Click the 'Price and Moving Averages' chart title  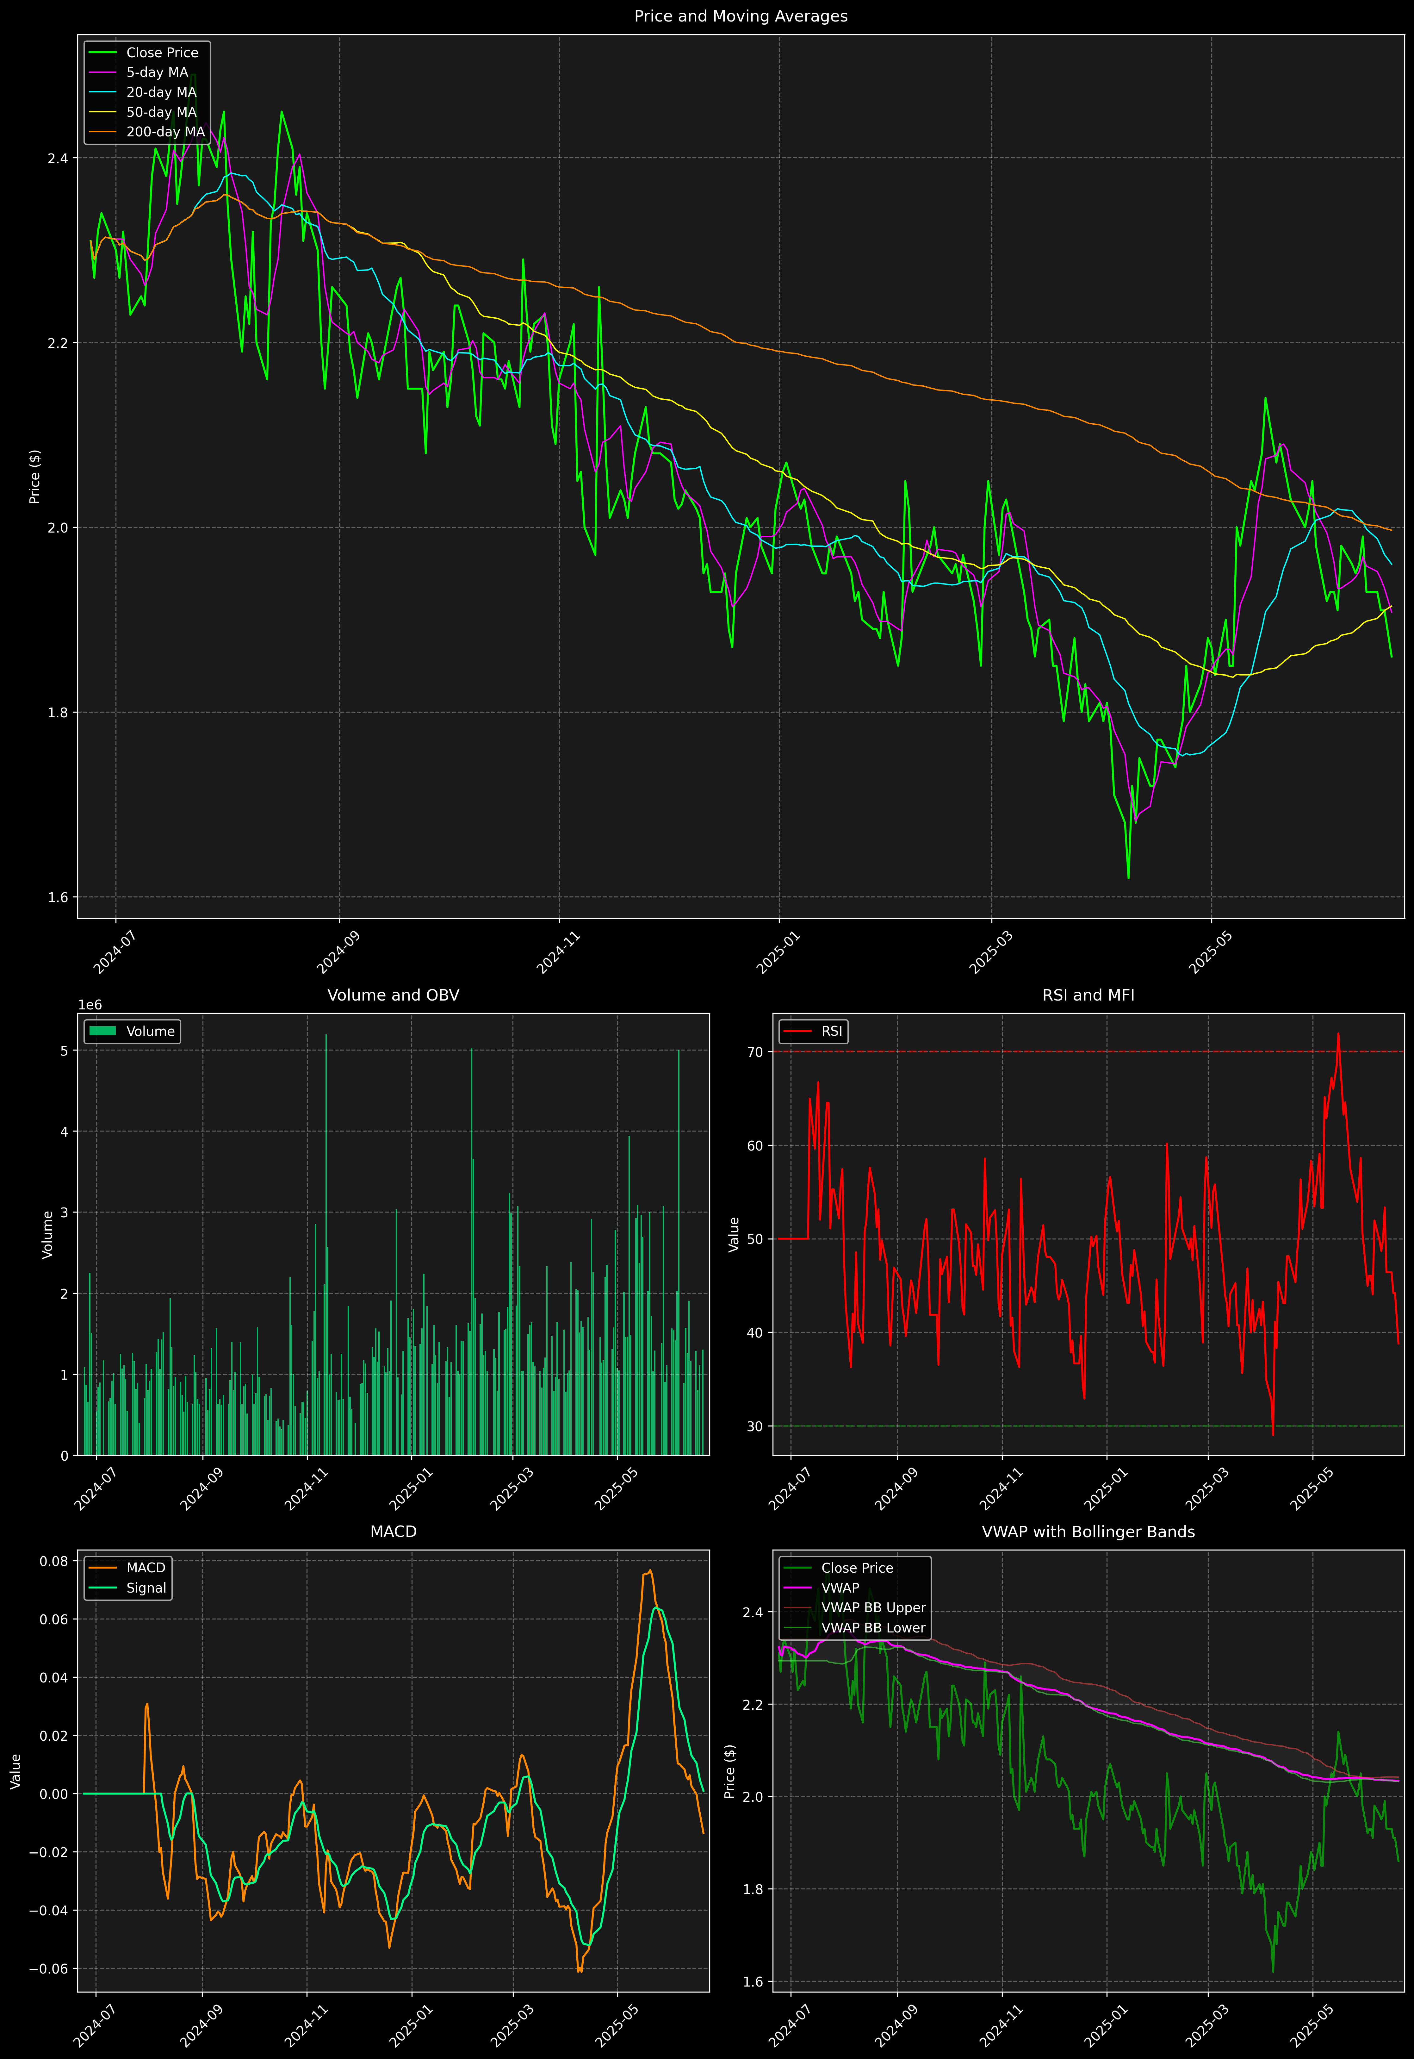pyautogui.click(x=741, y=16)
